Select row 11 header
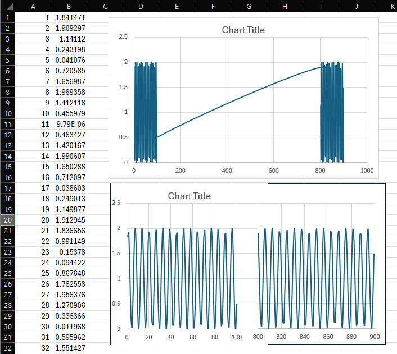The width and height of the screenshot is (397, 354). coord(8,124)
